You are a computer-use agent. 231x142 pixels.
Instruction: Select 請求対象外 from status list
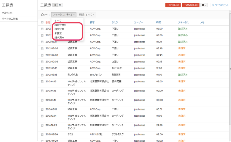(x=60, y=25)
